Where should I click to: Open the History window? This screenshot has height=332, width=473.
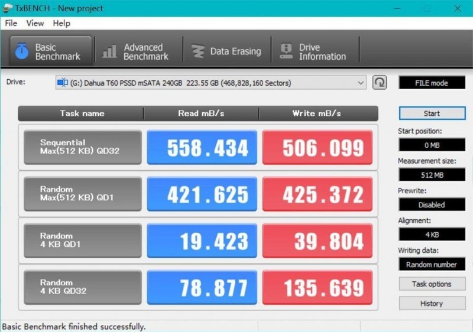(x=432, y=304)
